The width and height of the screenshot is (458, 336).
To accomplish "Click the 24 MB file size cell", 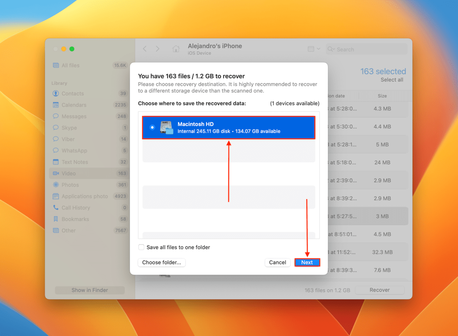I will tap(382, 162).
